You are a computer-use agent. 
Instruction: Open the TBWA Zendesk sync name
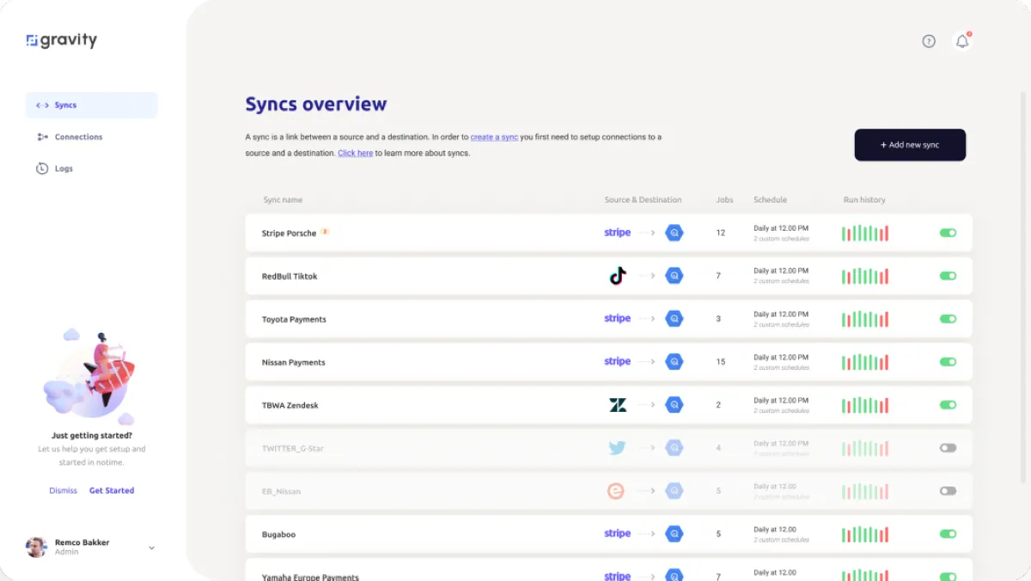click(x=290, y=405)
